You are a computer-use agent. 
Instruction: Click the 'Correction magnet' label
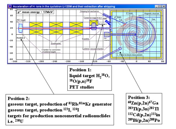point(91,18)
